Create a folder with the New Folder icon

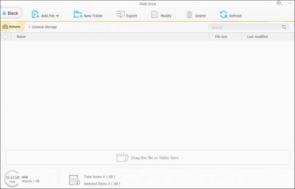(x=78, y=15)
